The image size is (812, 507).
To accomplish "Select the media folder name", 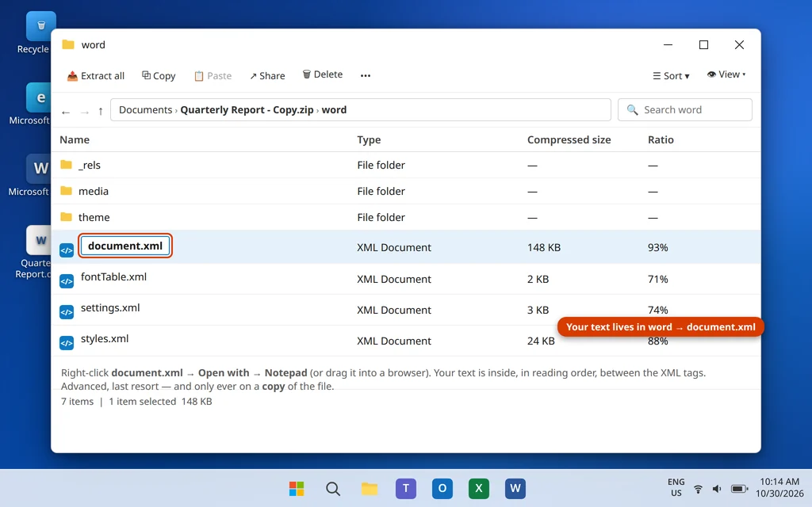I will (x=94, y=191).
